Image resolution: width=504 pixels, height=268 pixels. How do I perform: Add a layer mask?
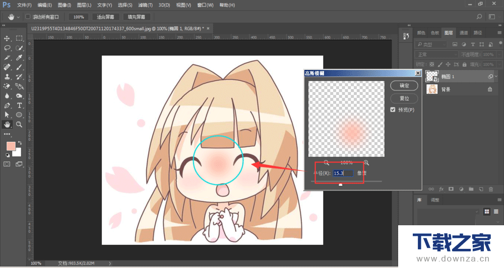[451, 189]
